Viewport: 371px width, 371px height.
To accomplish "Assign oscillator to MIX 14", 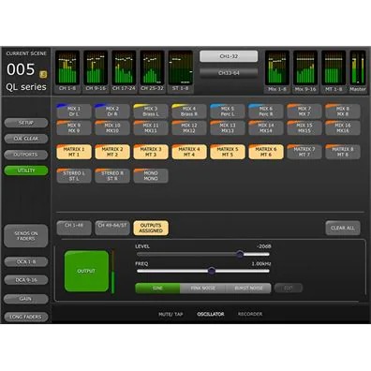I will pos(266,127).
